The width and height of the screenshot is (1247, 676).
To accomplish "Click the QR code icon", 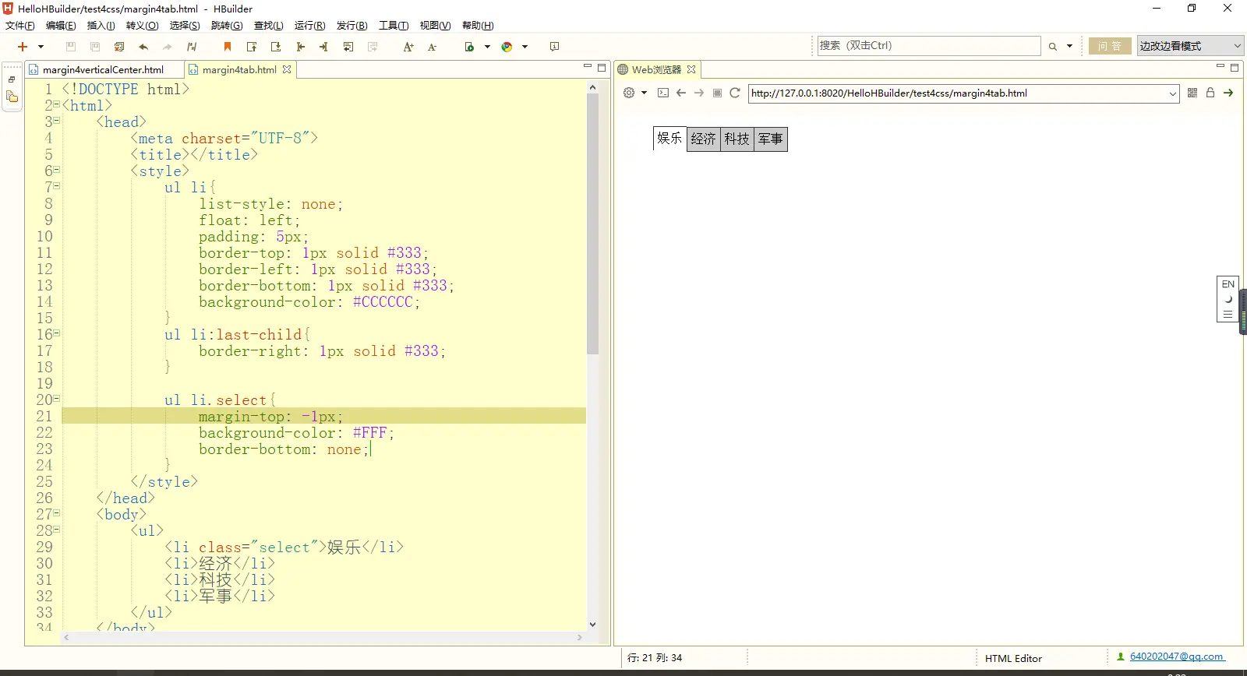I will click(x=1192, y=93).
